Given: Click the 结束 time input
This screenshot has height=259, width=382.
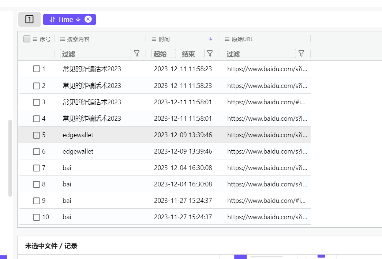Looking at the screenshot, I should 192,54.
